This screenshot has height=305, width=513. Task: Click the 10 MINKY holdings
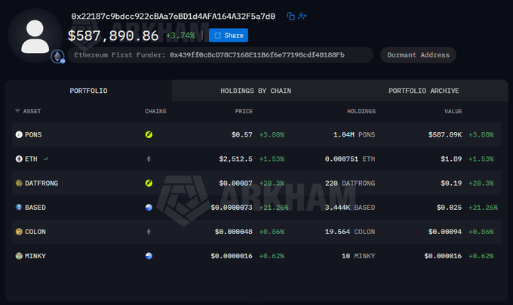click(358, 256)
